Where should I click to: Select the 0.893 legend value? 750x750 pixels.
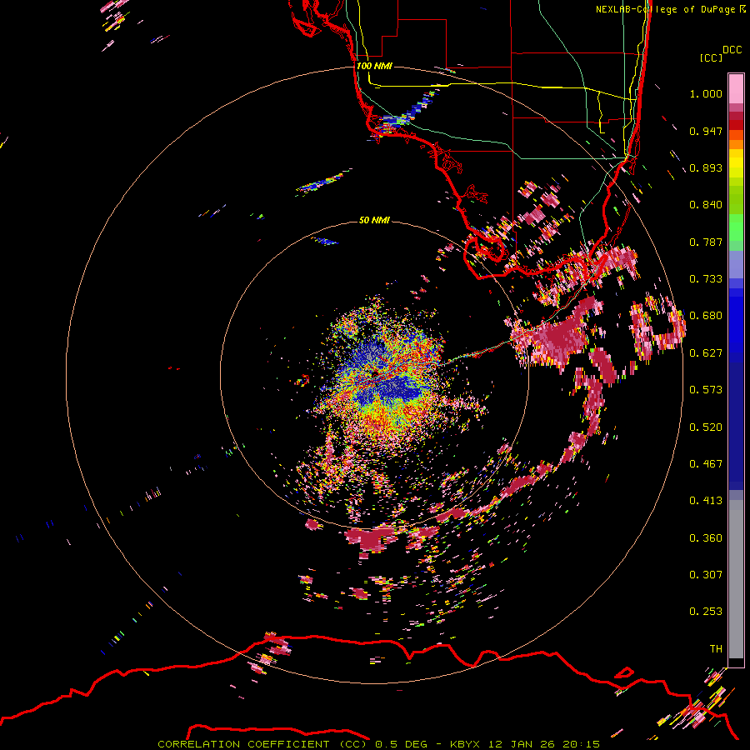706,167
